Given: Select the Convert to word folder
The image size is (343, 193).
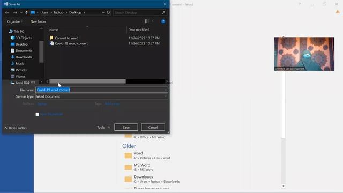Looking at the screenshot, I should point(66,38).
